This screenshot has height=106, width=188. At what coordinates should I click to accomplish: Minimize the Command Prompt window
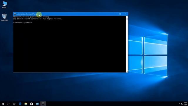pyautogui.click(x=115, y=14)
